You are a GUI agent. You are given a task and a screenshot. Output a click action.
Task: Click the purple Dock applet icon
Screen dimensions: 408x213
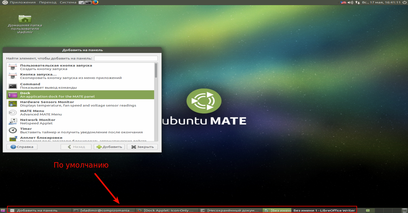tap(13, 95)
